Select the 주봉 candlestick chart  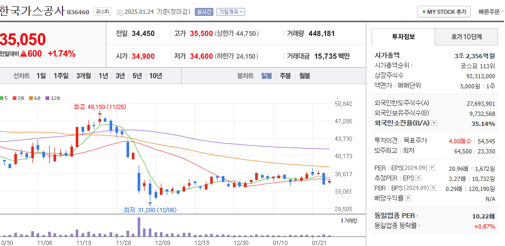click(285, 76)
